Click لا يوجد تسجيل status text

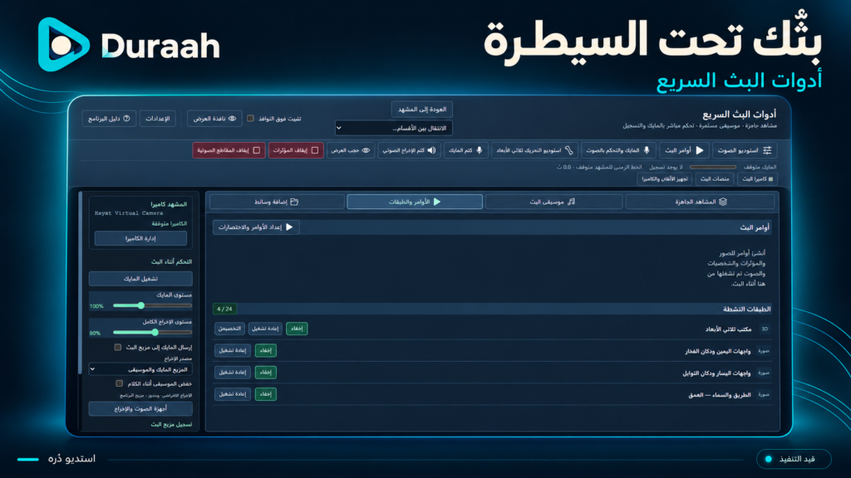point(666,167)
